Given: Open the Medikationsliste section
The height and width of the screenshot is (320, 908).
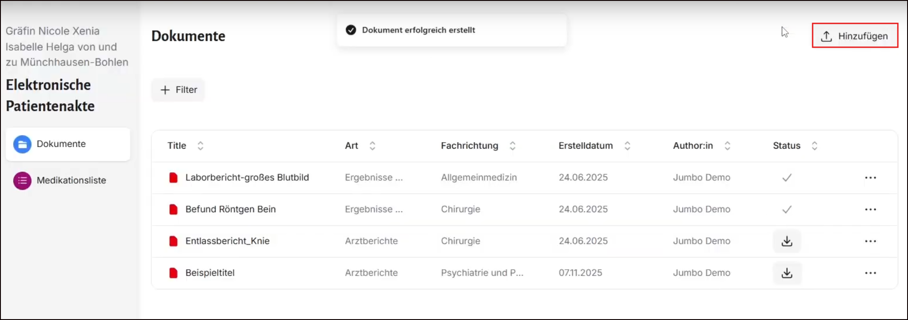Looking at the screenshot, I should click(x=71, y=181).
